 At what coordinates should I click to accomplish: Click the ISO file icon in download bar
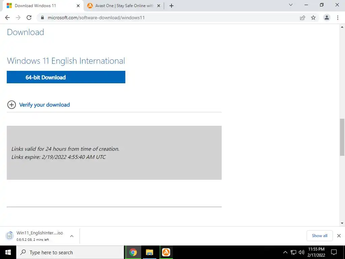[9, 236]
